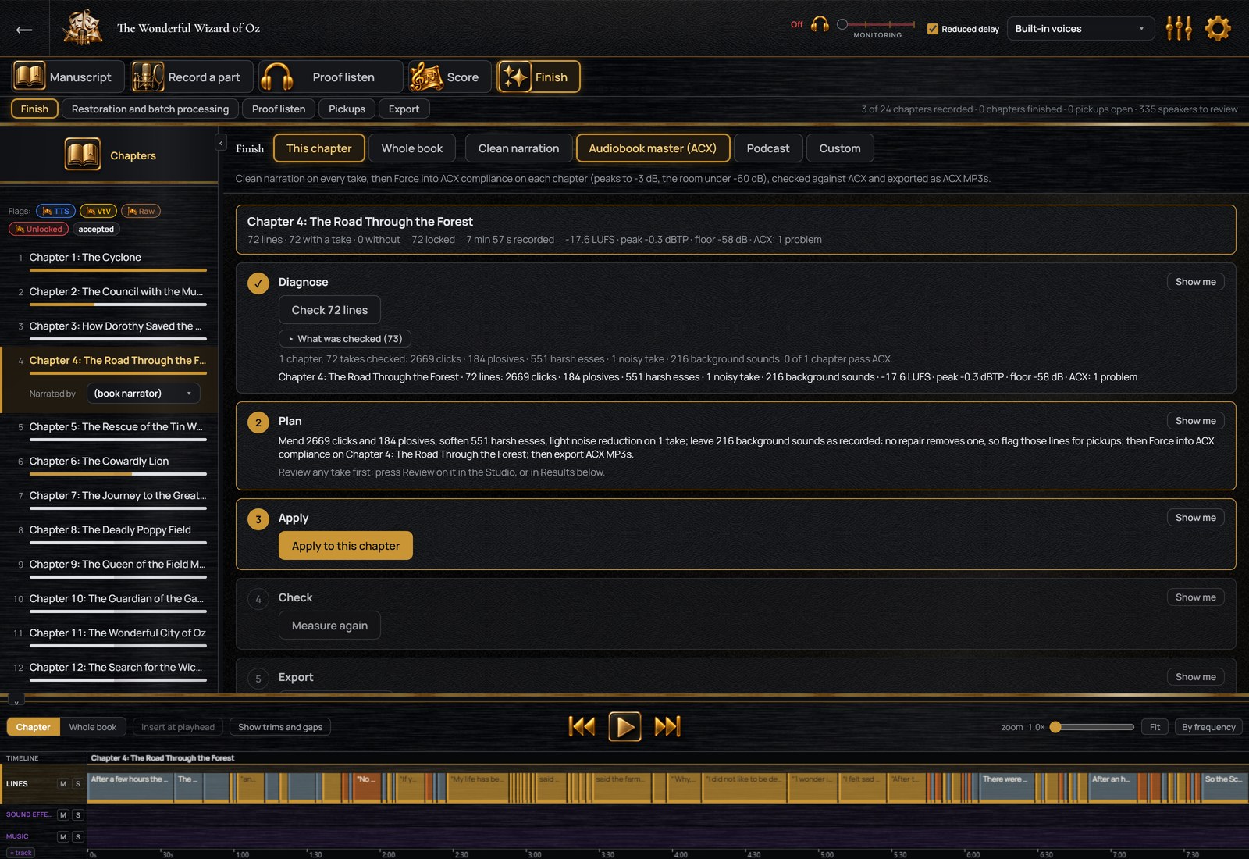Click the Check 72 lines button
The width and height of the screenshot is (1249, 859).
(x=329, y=310)
